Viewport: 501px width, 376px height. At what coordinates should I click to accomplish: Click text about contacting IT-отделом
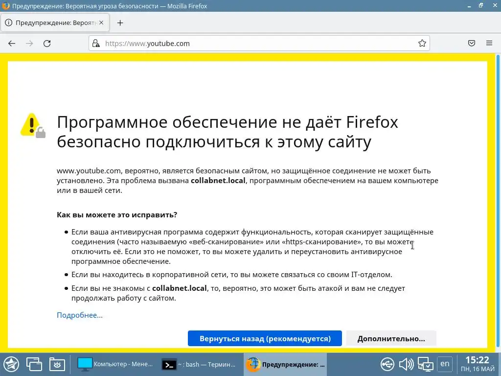tap(231, 274)
